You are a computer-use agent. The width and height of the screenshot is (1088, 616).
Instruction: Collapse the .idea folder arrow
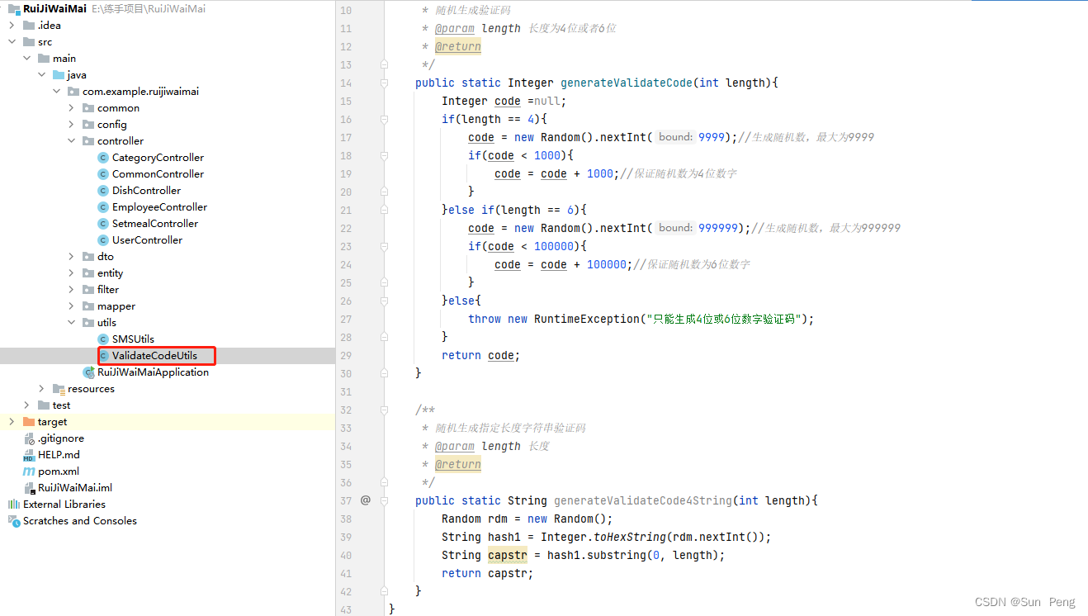[x=12, y=26]
